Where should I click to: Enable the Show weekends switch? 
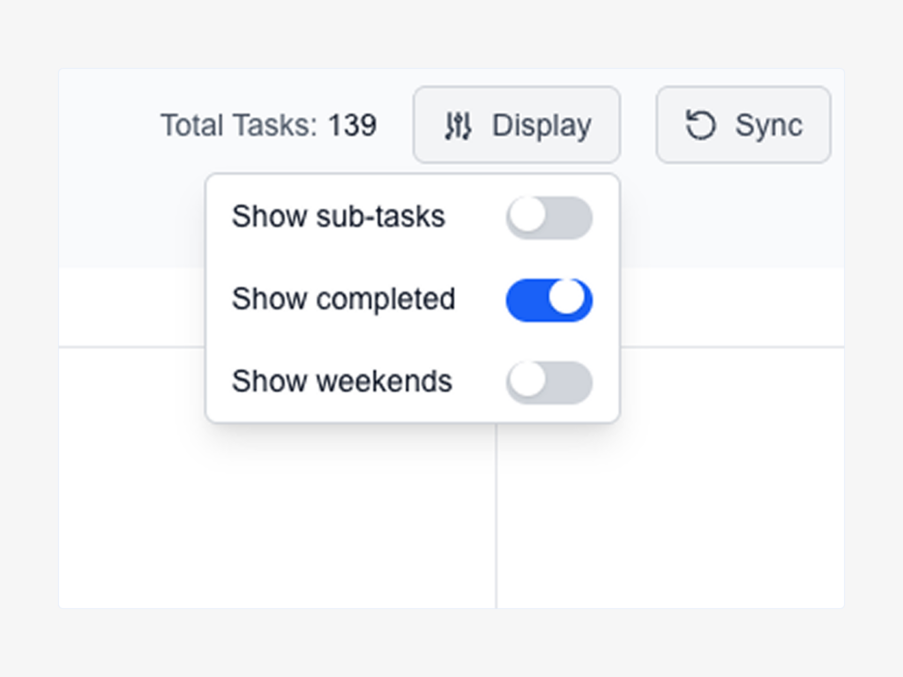(x=549, y=383)
